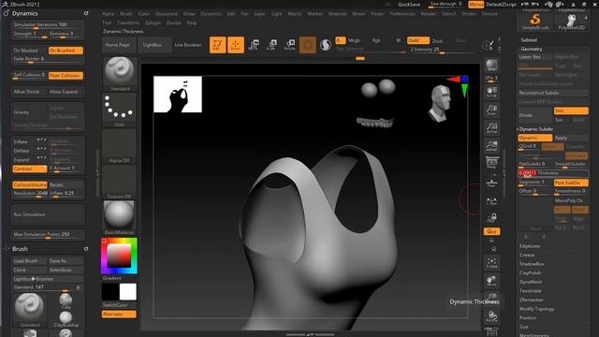Click the Zoom canvas icon
This screenshot has width=599, height=337.
(491, 110)
